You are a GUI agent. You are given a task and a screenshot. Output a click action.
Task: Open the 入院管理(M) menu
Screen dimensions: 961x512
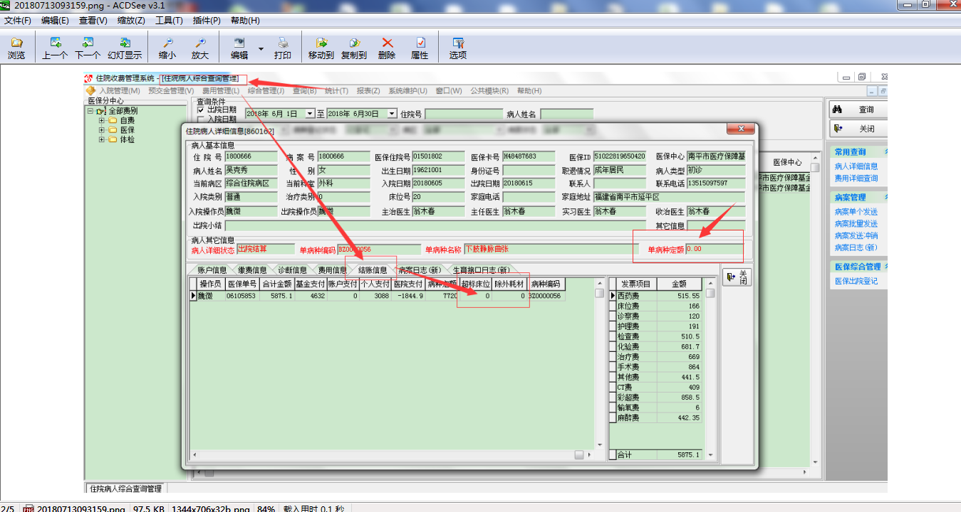[x=119, y=91]
